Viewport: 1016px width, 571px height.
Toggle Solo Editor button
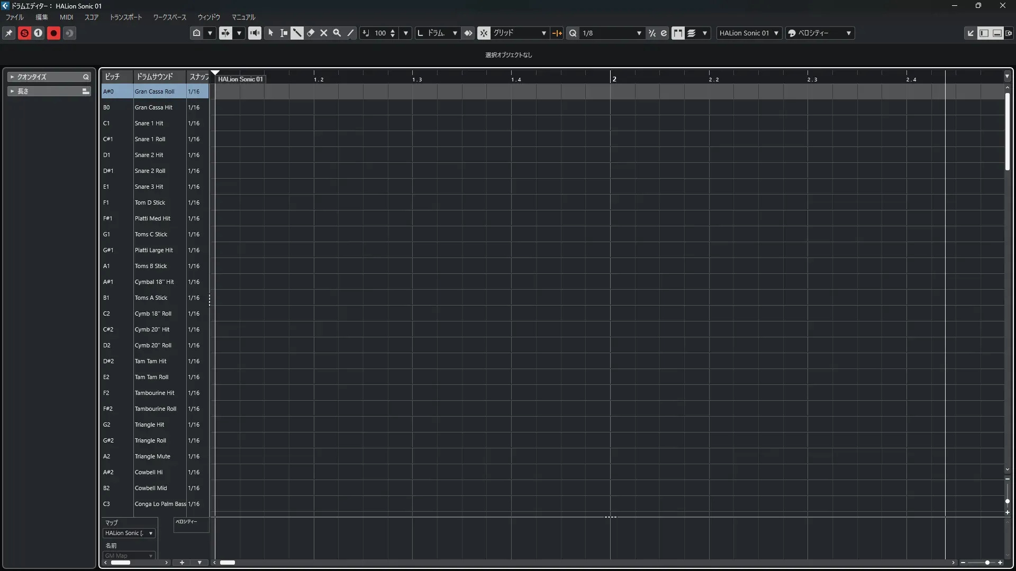pos(24,33)
